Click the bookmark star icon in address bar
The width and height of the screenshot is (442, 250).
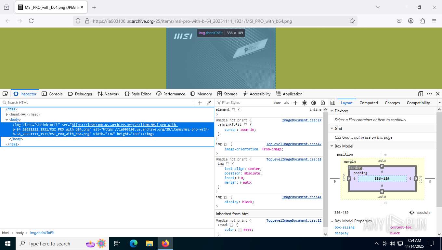(x=352, y=21)
